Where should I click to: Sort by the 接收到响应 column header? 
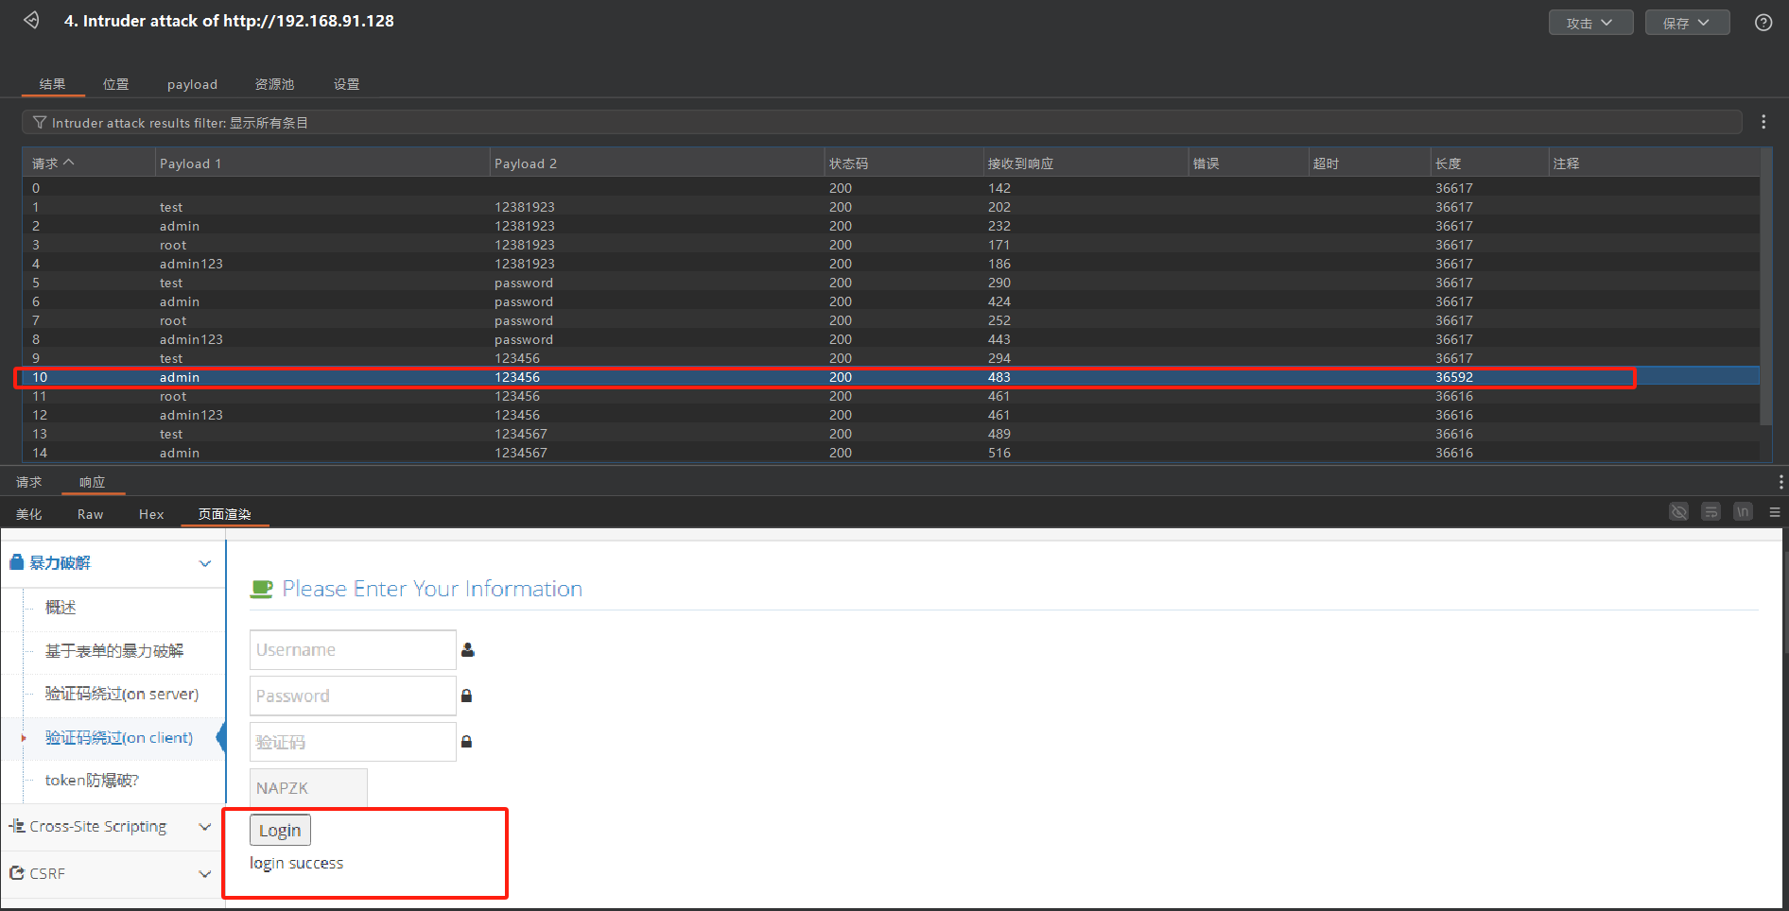point(1086,163)
